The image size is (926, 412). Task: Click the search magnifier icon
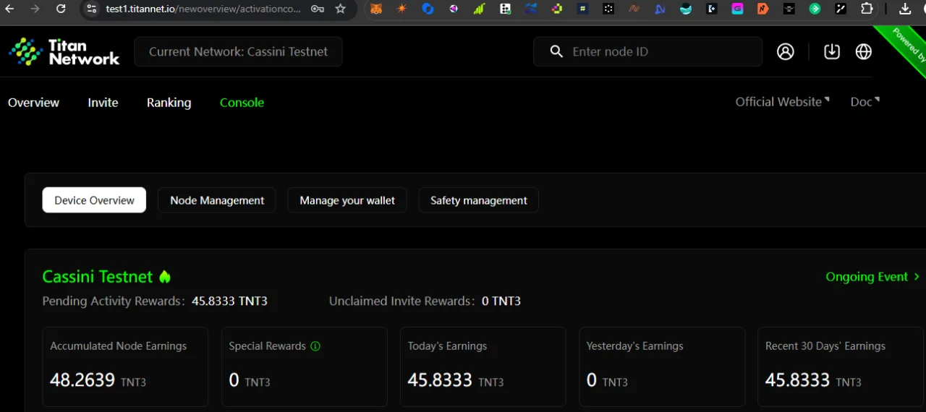[x=556, y=52]
